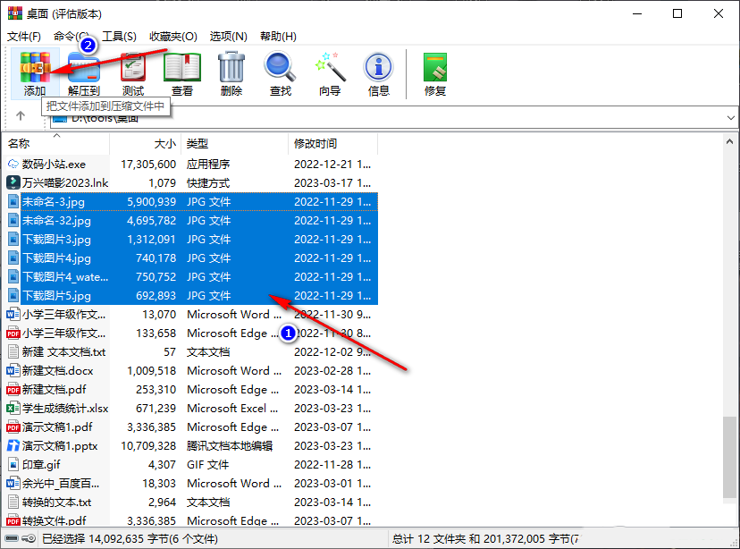Select the 转换的文本.txt file icon
740x549 pixels.
click(x=13, y=503)
